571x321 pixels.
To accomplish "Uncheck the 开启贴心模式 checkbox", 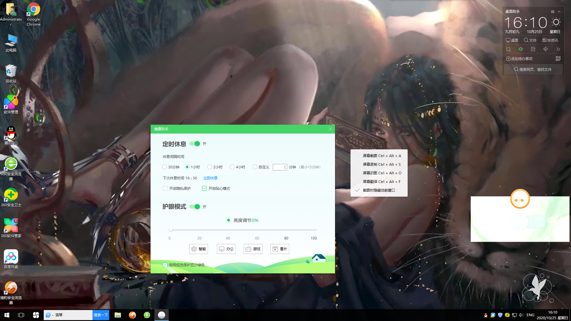I will 204,189.
